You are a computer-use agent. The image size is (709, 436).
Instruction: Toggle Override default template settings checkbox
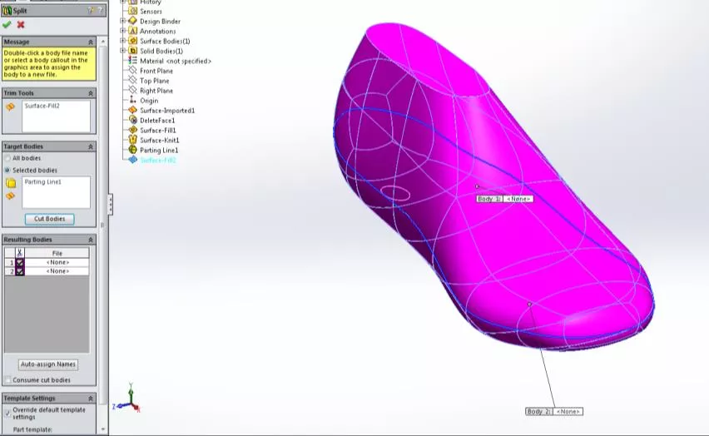coord(7,413)
